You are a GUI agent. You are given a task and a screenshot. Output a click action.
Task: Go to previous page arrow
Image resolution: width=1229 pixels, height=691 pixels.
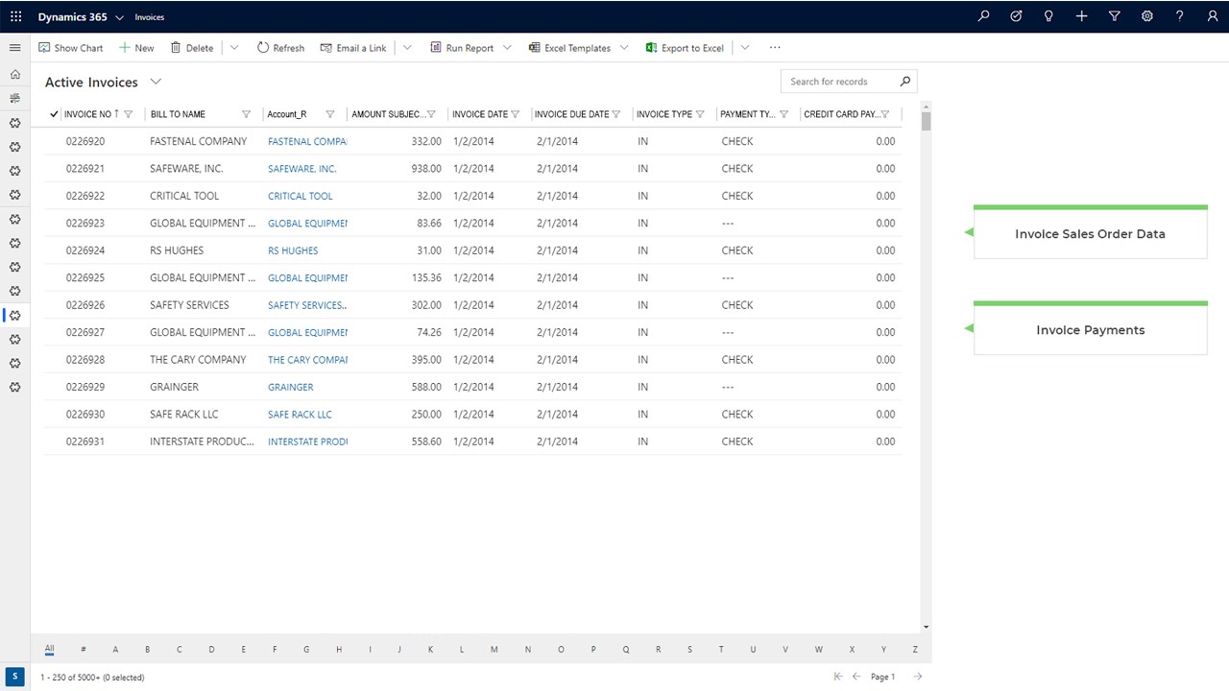pyautogui.click(x=856, y=677)
